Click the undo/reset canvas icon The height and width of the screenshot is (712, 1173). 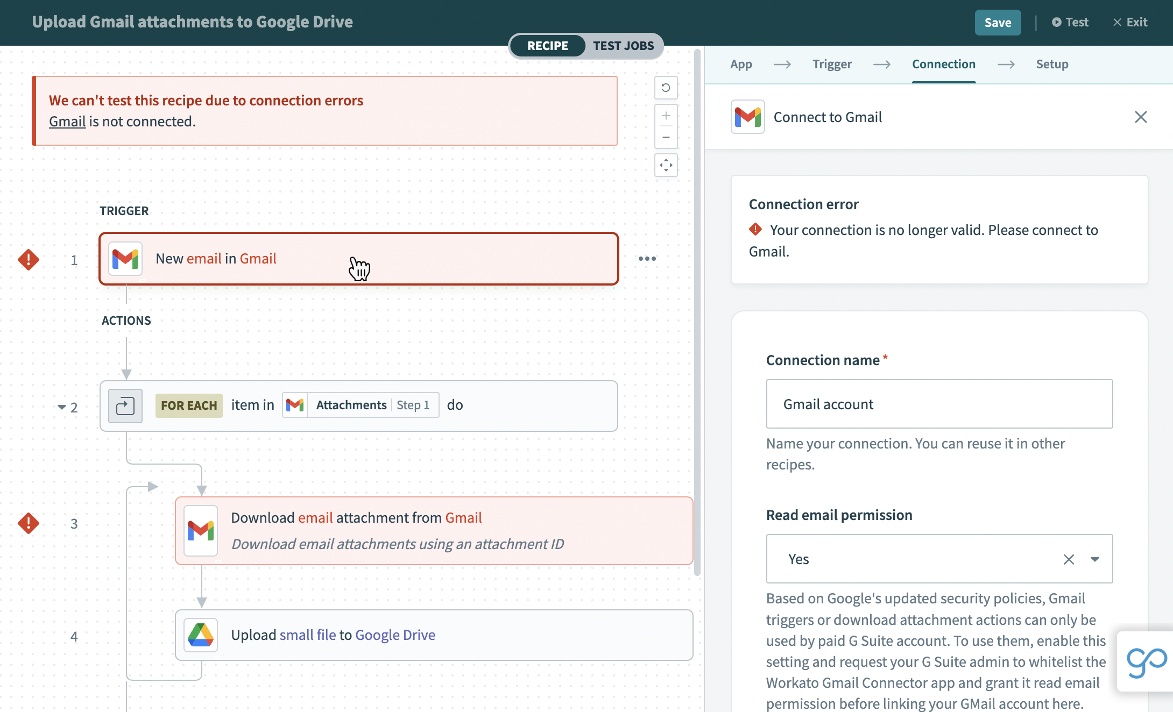point(666,88)
